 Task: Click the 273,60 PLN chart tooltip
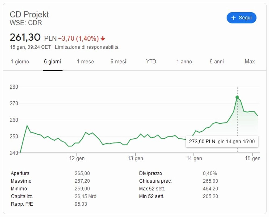click(222, 141)
